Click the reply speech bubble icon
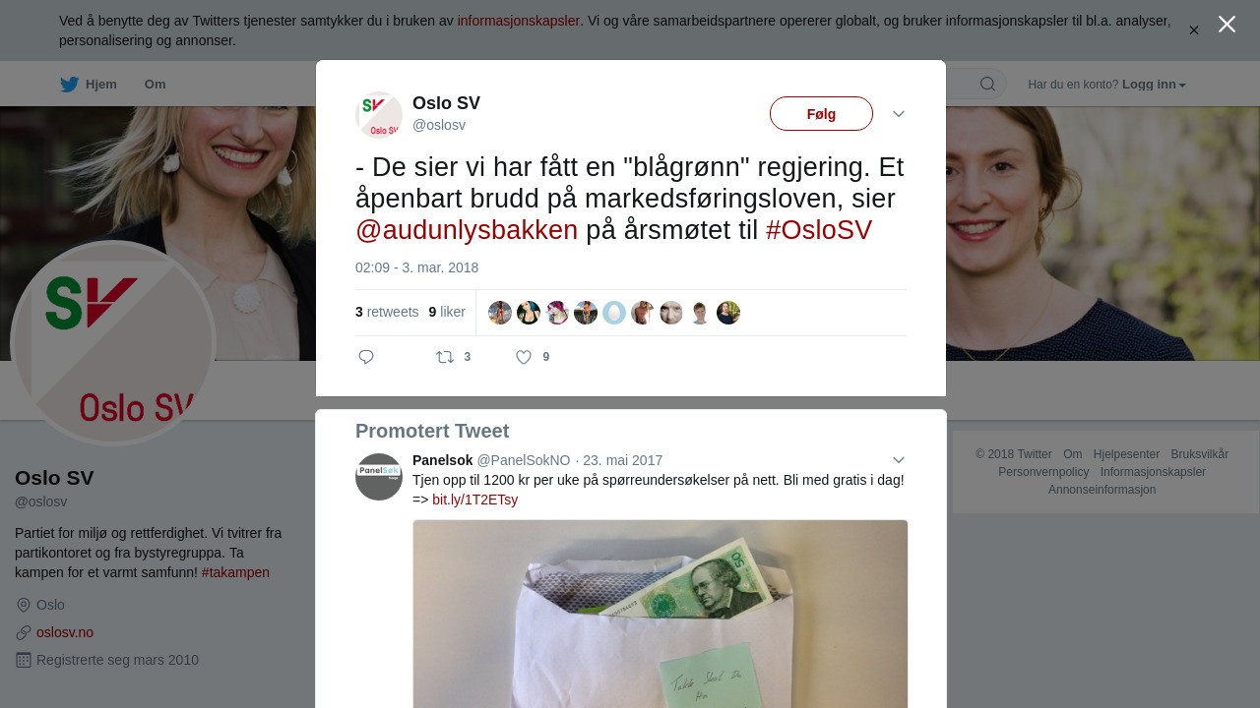This screenshot has height=708, width=1260. tap(366, 357)
